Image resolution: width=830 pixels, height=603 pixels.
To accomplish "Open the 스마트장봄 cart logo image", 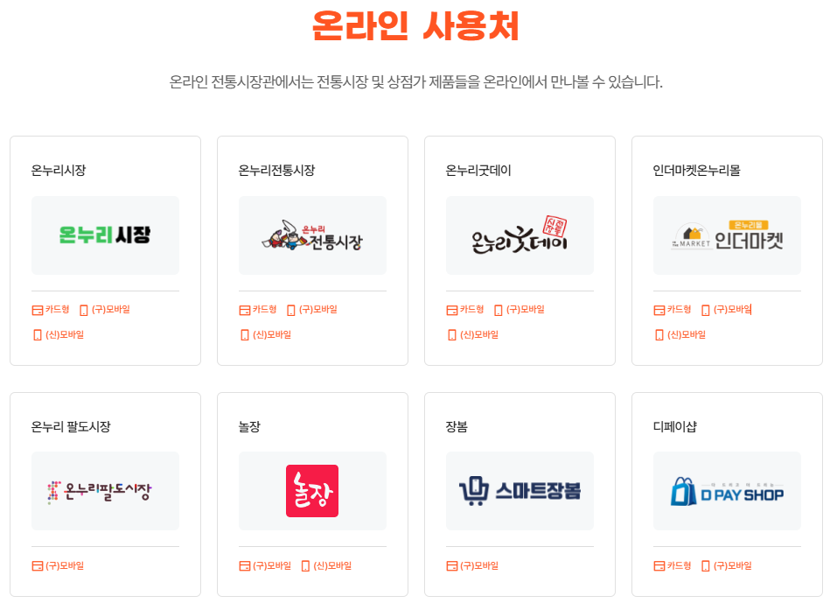I will [520, 491].
